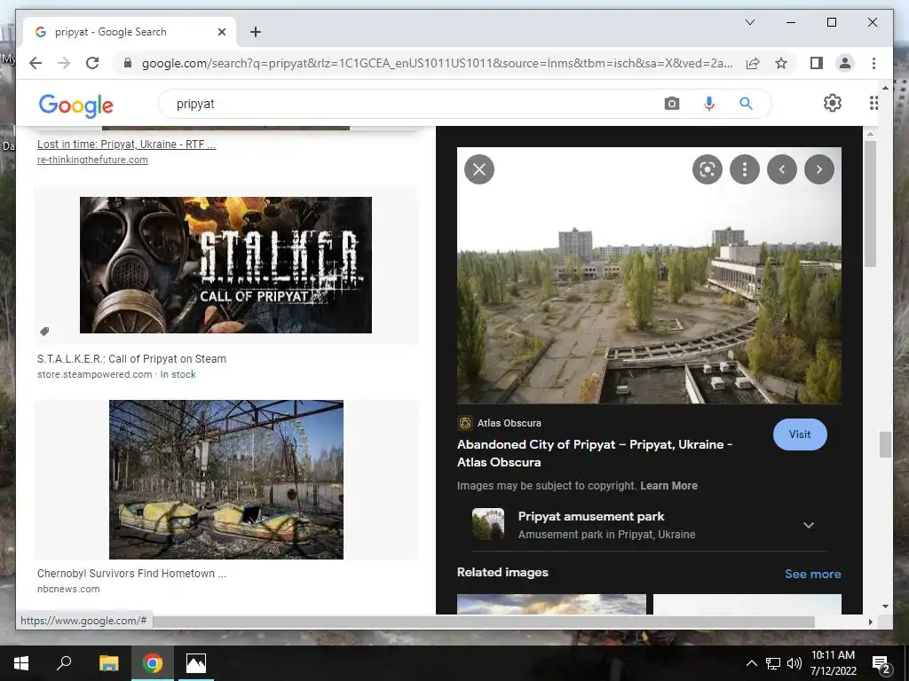
Task: Select the pripyat - Google Search tab
Action: (130, 32)
